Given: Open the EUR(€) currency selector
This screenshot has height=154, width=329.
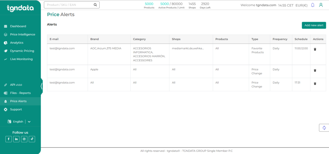Looking at the screenshot, I should click(301, 5).
